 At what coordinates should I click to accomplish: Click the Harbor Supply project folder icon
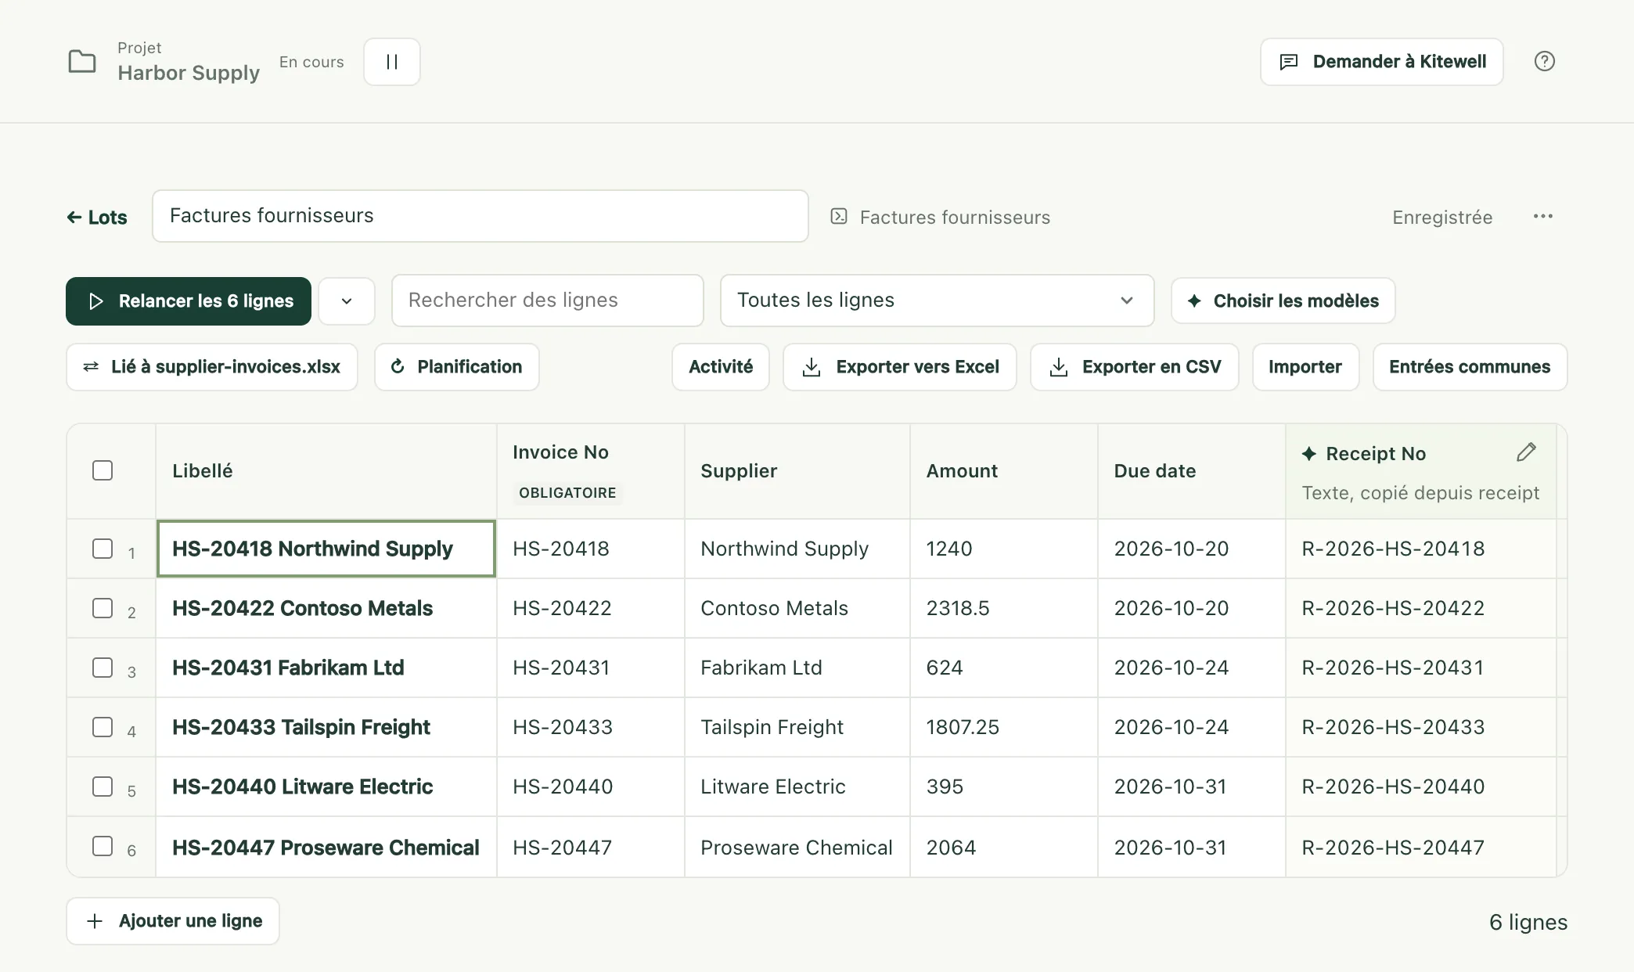[x=82, y=62]
